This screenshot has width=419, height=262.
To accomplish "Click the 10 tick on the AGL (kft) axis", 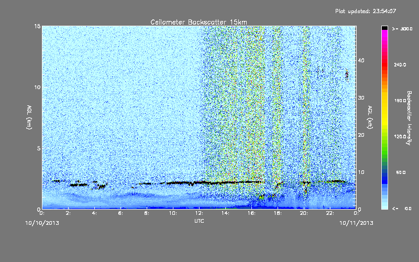I will 361,172.
